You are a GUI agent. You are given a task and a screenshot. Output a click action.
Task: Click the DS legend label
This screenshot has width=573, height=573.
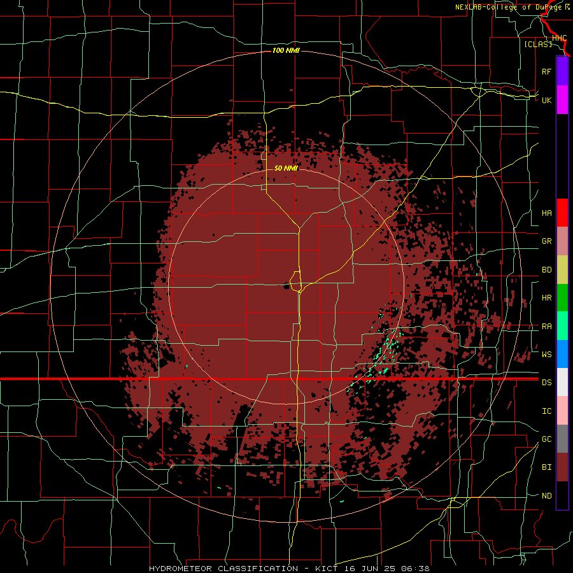(546, 383)
